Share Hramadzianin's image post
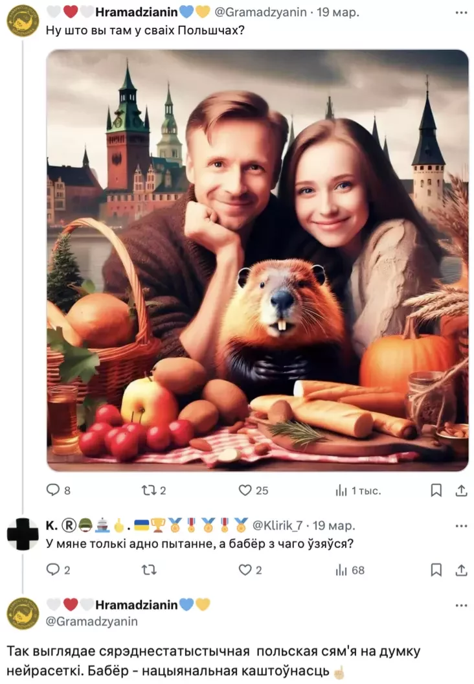This screenshot has width=474, height=684. [461, 490]
